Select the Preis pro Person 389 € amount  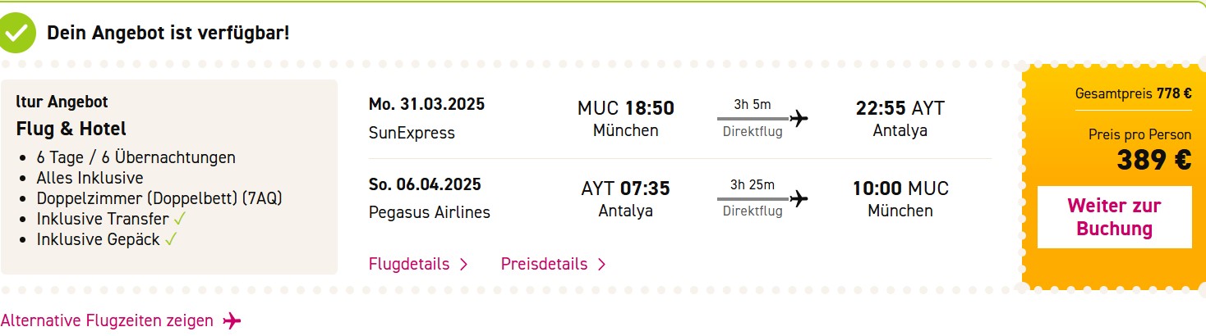1153,161
